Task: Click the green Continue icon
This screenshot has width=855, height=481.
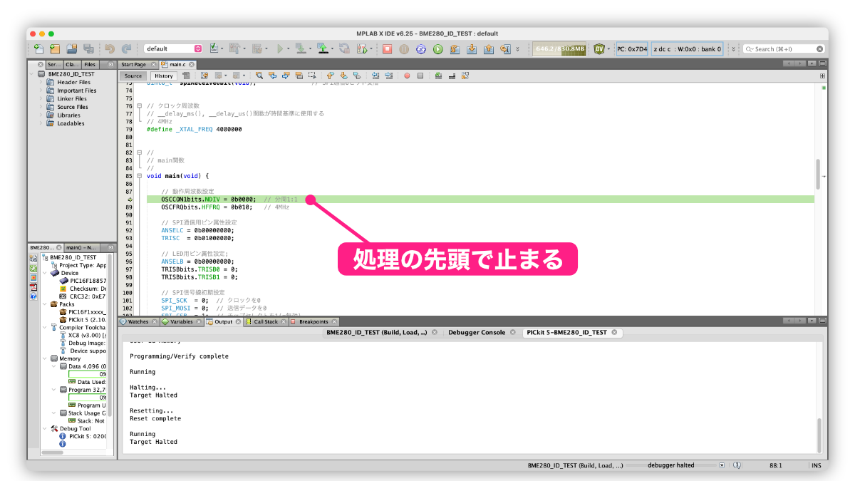Action: click(x=438, y=49)
